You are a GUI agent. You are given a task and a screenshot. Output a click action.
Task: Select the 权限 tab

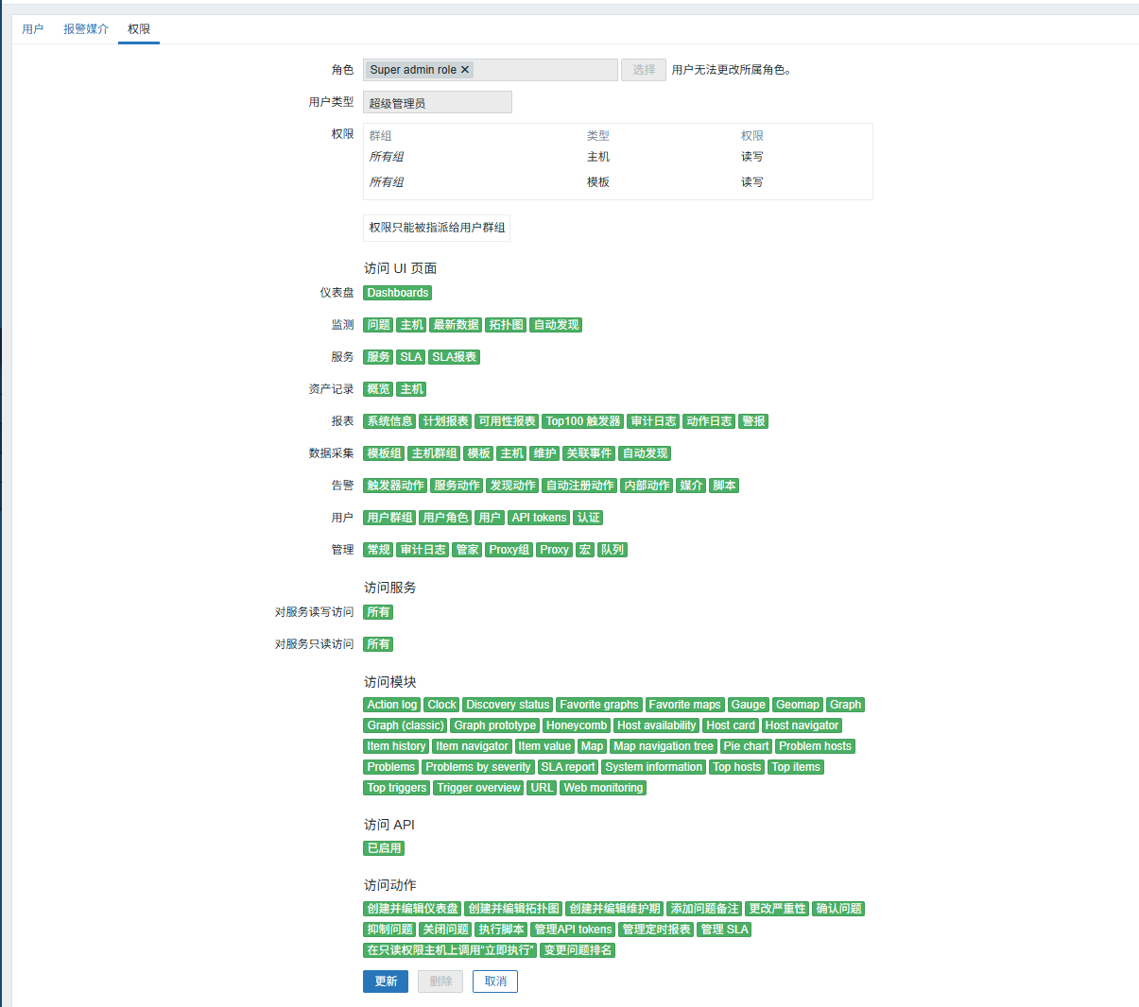point(139,29)
